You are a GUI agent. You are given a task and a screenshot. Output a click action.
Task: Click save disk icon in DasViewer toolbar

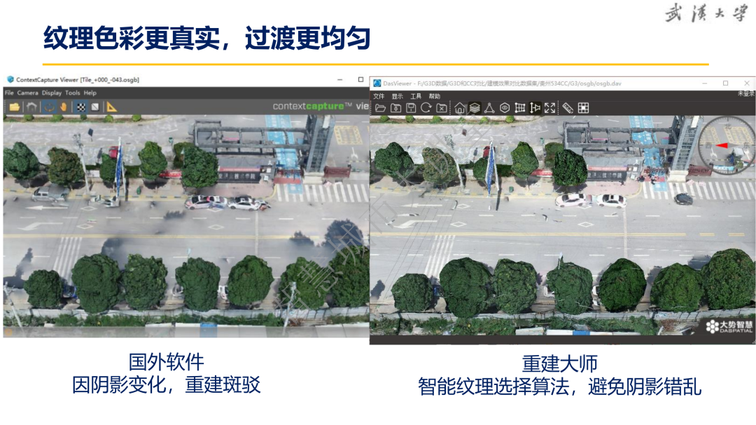coord(411,108)
